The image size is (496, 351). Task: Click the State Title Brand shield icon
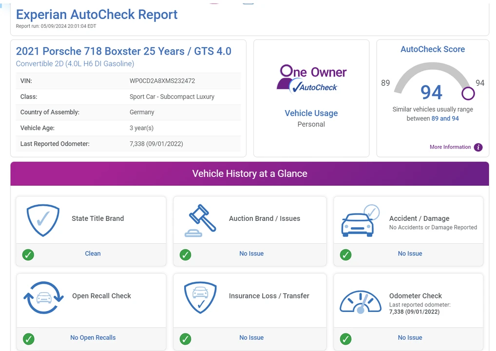click(43, 220)
